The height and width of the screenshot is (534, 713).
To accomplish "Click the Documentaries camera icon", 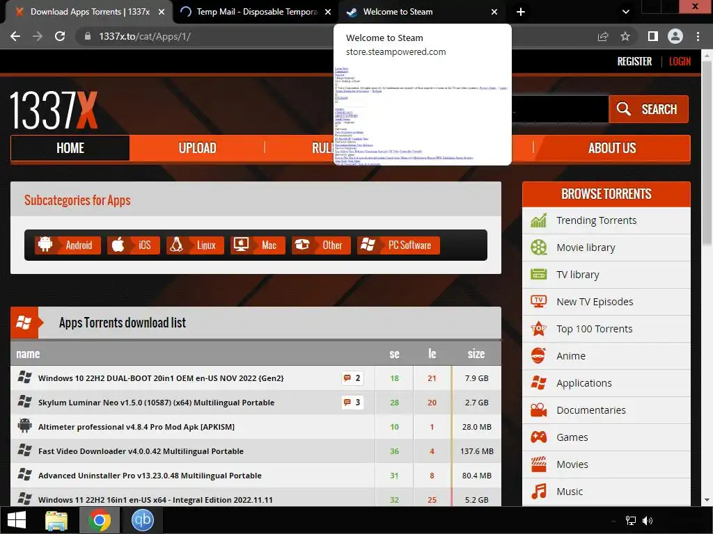I will [x=538, y=410].
